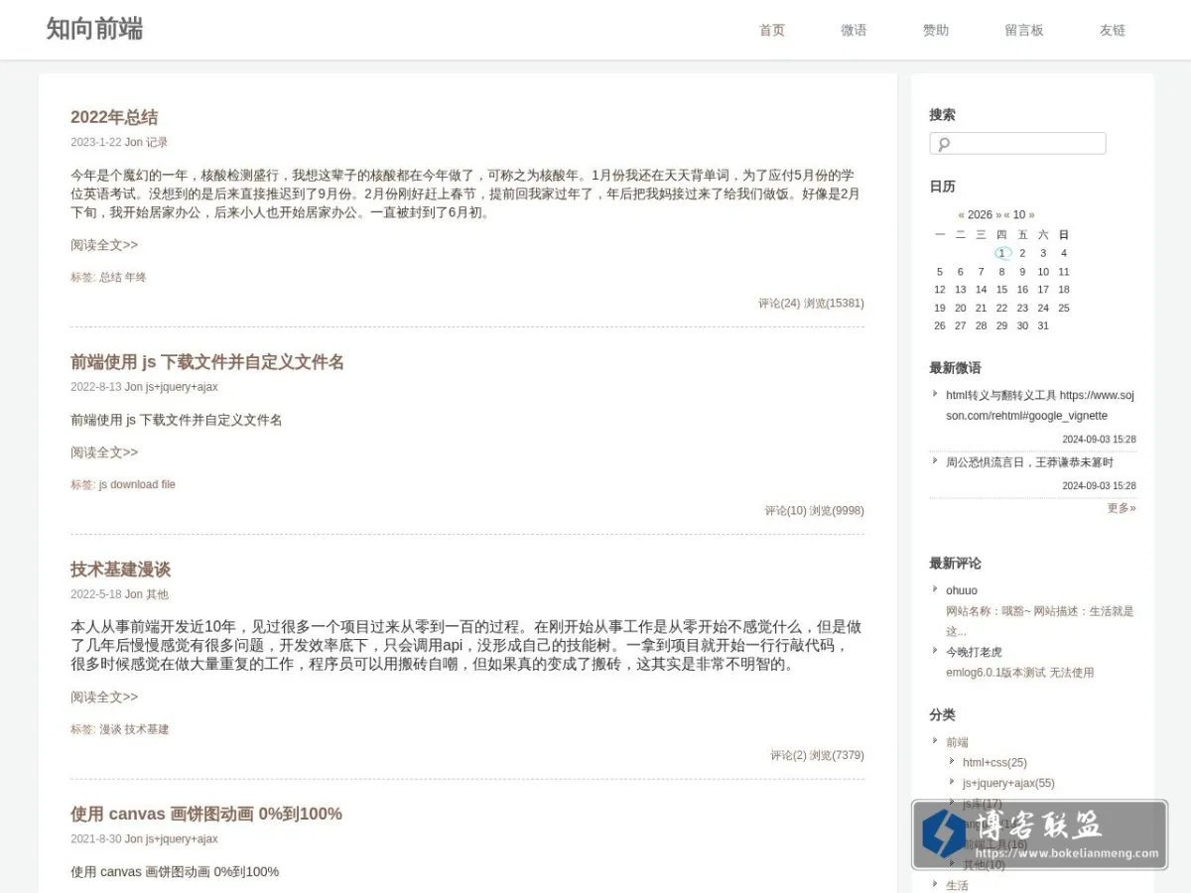The height and width of the screenshot is (893, 1191).
Task: Click the file tag link
Action: (x=168, y=485)
